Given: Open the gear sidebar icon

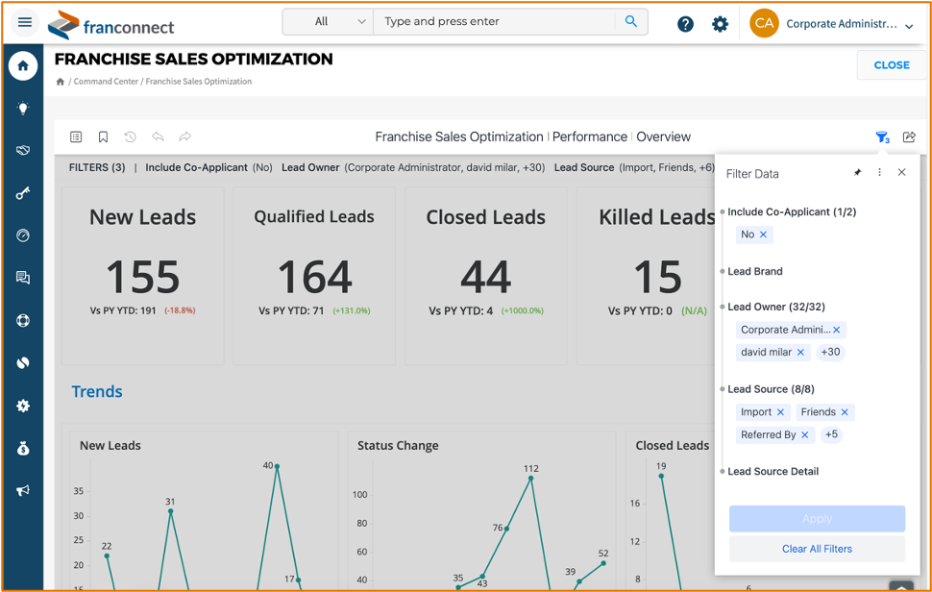Looking at the screenshot, I should click(23, 406).
